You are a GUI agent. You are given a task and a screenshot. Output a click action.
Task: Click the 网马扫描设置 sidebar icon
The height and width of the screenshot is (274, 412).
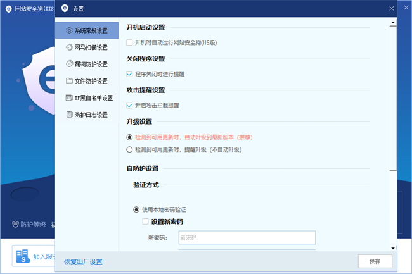pos(69,47)
